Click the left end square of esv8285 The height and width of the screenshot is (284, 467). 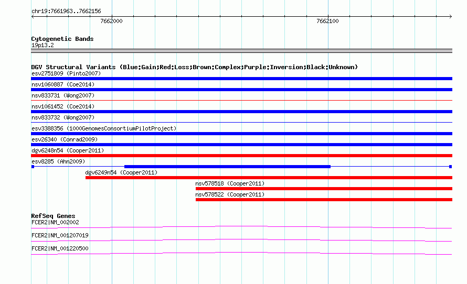[33, 167]
